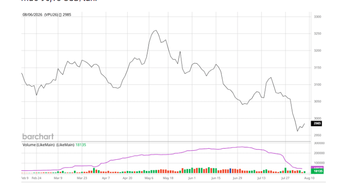Click the 2950 price axis label

(x=317, y=135)
